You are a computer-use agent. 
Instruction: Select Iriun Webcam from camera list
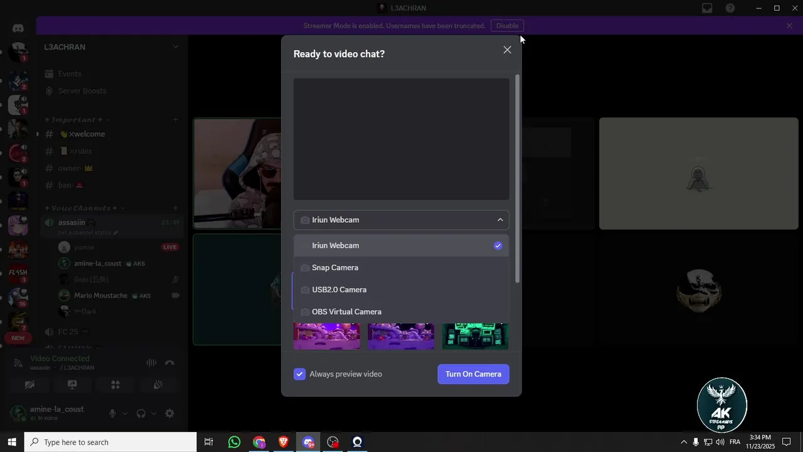pos(401,245)
